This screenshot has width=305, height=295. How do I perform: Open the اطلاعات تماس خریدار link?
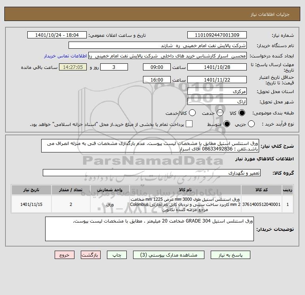coord(65,56)
